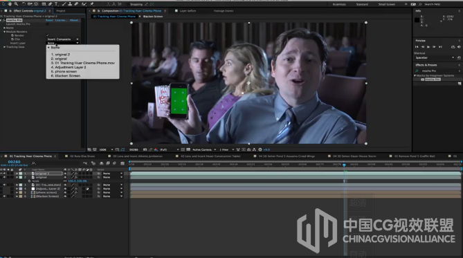Click the timeline current-time indicator handle
The width and height of the screenshot is (463, 258).
[344, 165]
